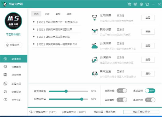
Task: Switch to the 教程 tab
Action: [58, 14]
